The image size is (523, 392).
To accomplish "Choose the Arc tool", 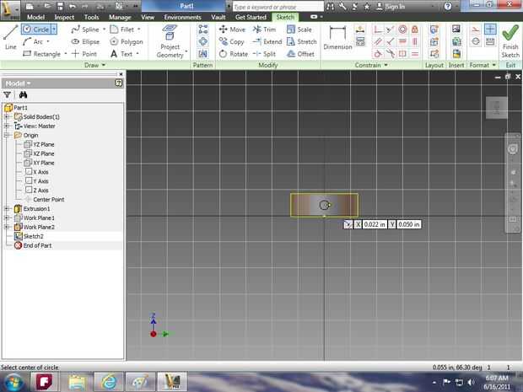I will click(34, 41).
